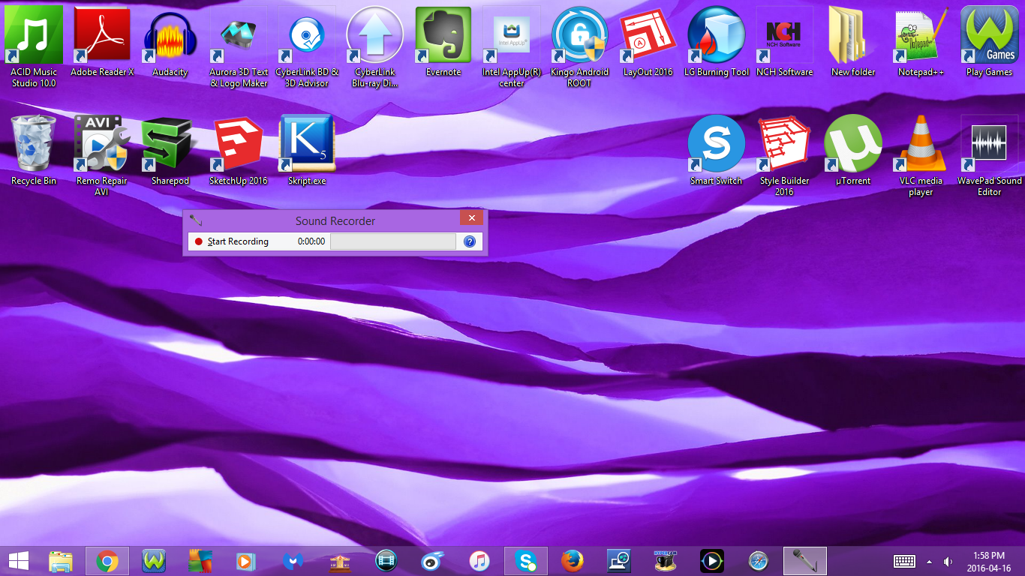Open iTunes from the taskbar

pyautogui.click(x=479, y=561)
